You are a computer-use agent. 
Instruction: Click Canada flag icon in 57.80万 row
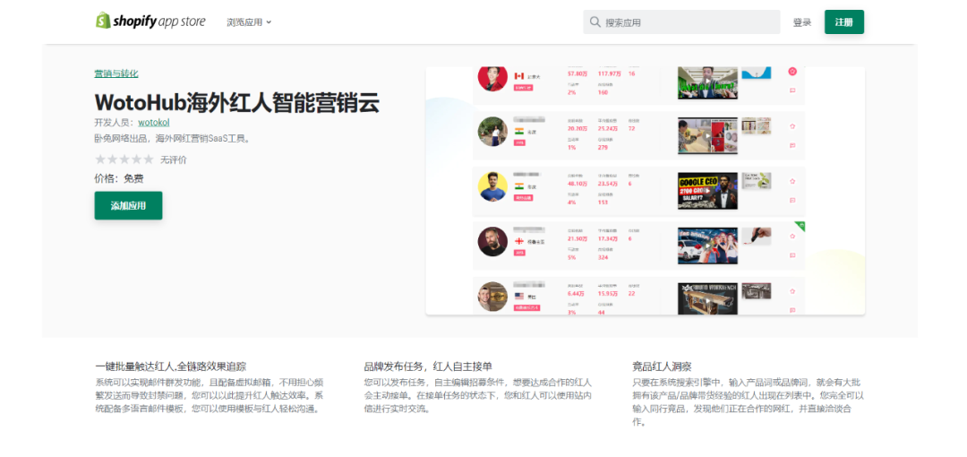pos(519,76)
